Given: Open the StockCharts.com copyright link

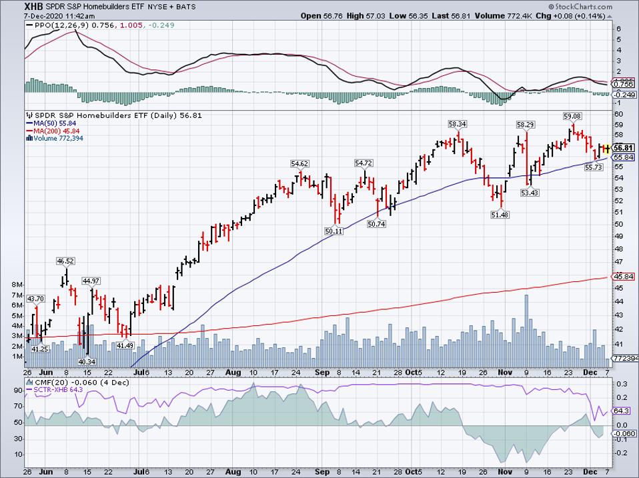Looking at the screenshot, I should 580,7.
